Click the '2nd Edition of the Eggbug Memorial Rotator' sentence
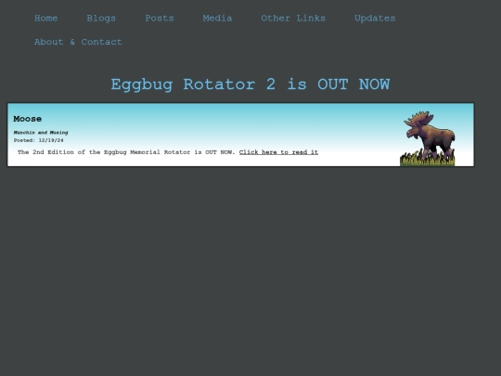The width and height of the screenshot is (501, 376). (126, 152)
